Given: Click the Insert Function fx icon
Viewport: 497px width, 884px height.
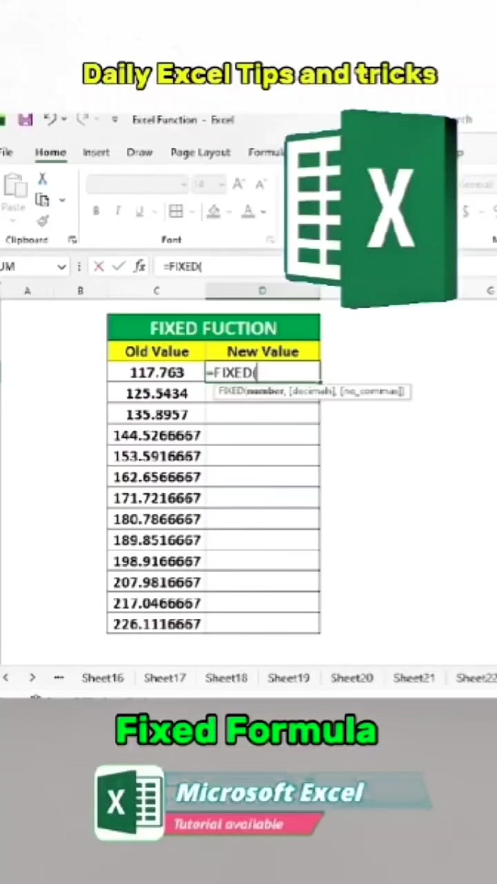Looking at the screenshot, I should [x=139, y=266].
